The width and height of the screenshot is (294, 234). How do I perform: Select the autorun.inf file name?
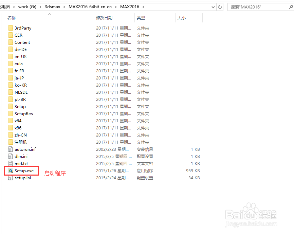[x=25, y=149]
